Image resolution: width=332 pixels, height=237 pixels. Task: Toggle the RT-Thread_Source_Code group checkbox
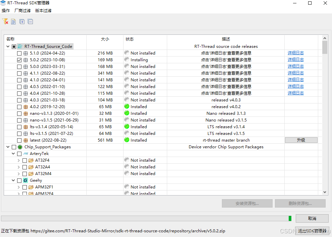tap(14, 47)
